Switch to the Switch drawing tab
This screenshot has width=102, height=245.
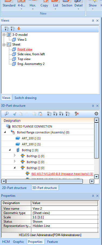[x=25, y=98]
